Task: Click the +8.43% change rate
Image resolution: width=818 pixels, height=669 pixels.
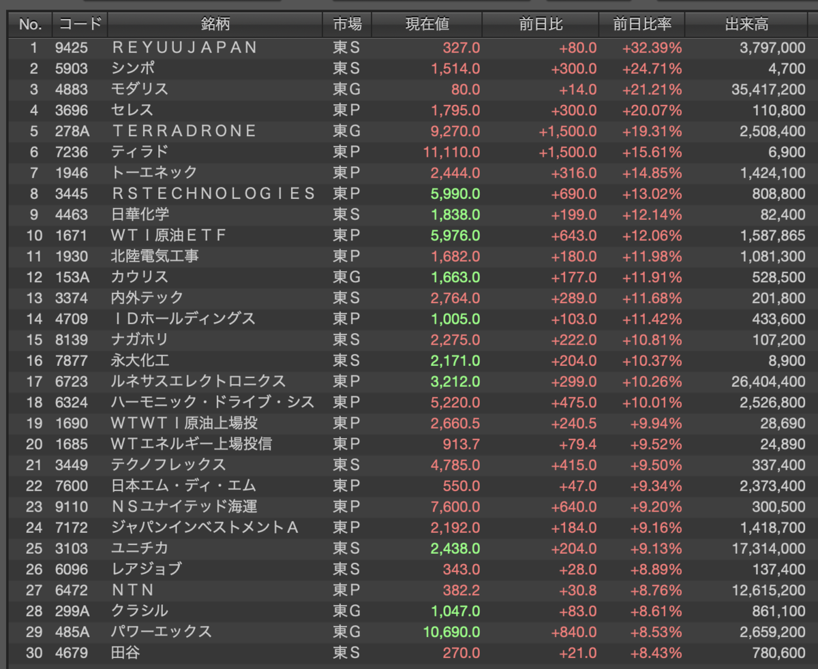Action: pyautogui.click(x=655, y=653)
